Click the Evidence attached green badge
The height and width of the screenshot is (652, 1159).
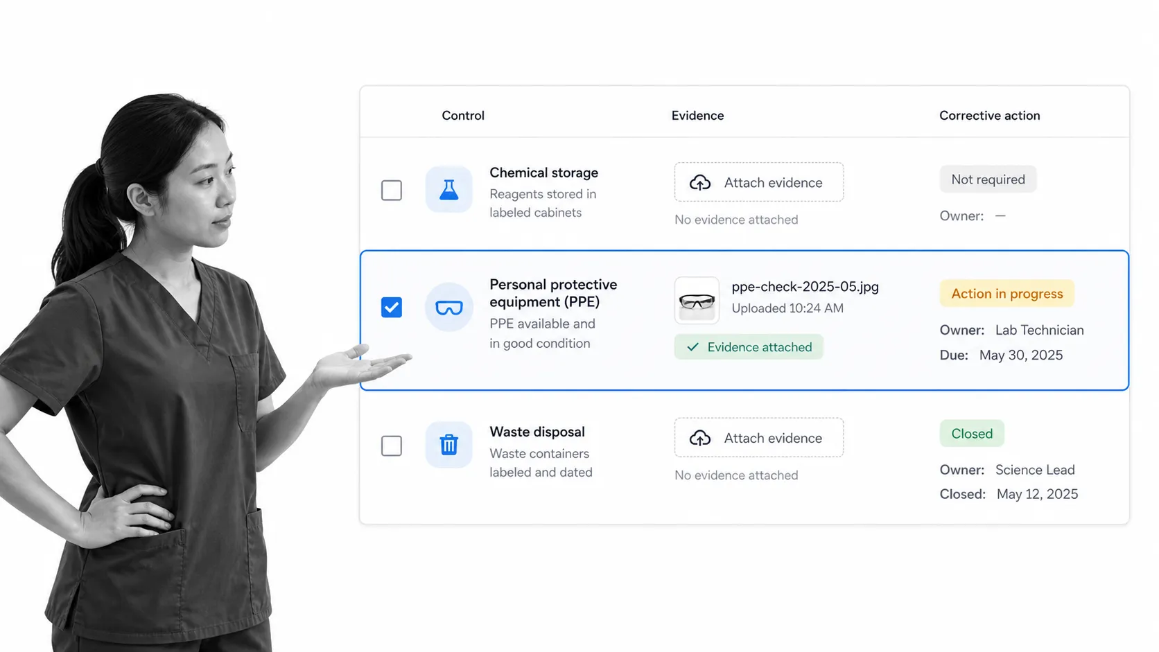tap(749, 347)
